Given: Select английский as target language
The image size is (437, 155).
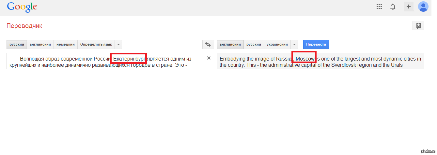Looking at the screenshot, I should click(x=230, y=44).
